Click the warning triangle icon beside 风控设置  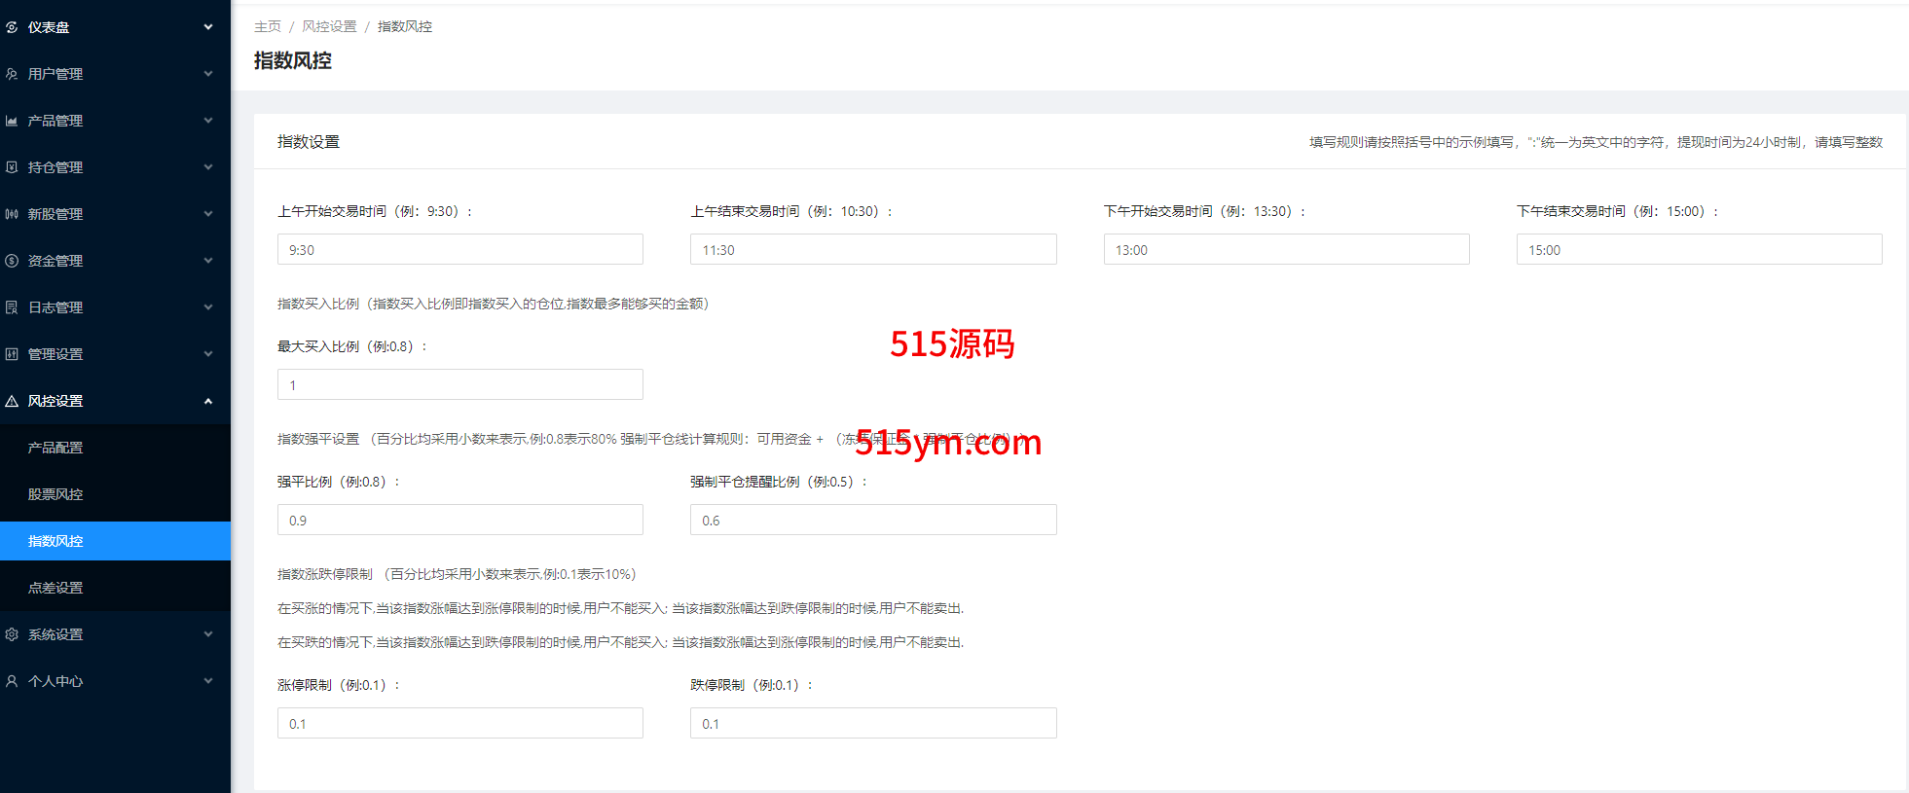point(12,401)
